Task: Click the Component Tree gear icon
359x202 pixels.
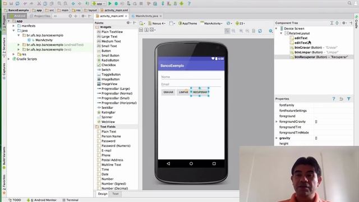Action: point(344,23)
